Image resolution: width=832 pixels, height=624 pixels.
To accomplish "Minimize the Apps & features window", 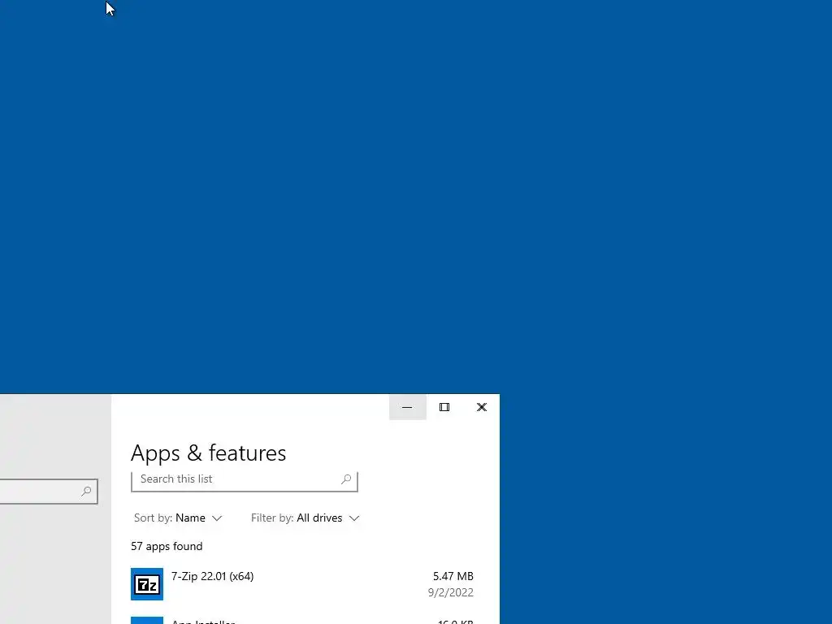I will tap(408, 407).
